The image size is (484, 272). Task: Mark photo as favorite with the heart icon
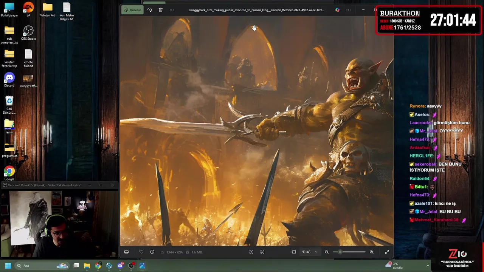click(141, 252)
